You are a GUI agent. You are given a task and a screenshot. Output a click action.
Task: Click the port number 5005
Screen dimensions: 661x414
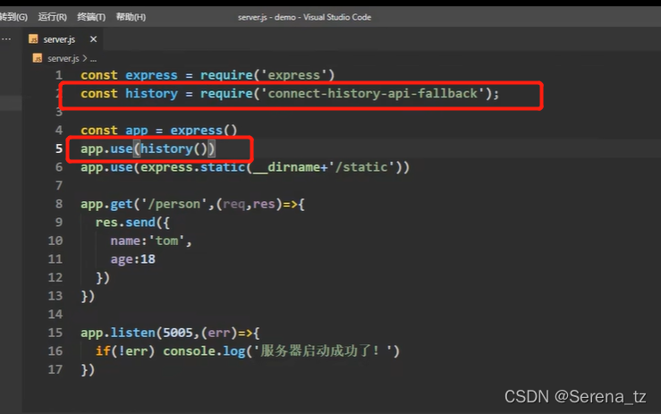tap(178, 333)
